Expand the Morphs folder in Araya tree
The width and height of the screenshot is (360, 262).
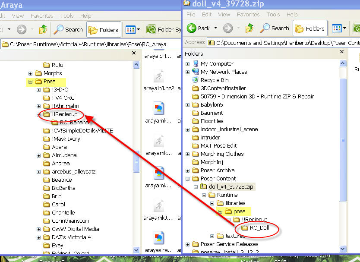coord(30,73)
